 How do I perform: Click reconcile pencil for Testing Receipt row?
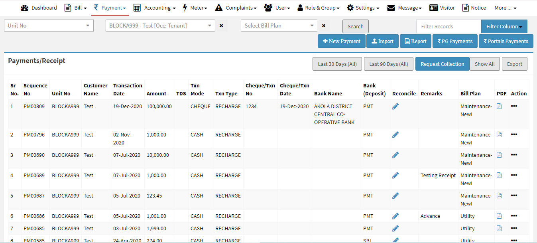click(x=395, y=175)
